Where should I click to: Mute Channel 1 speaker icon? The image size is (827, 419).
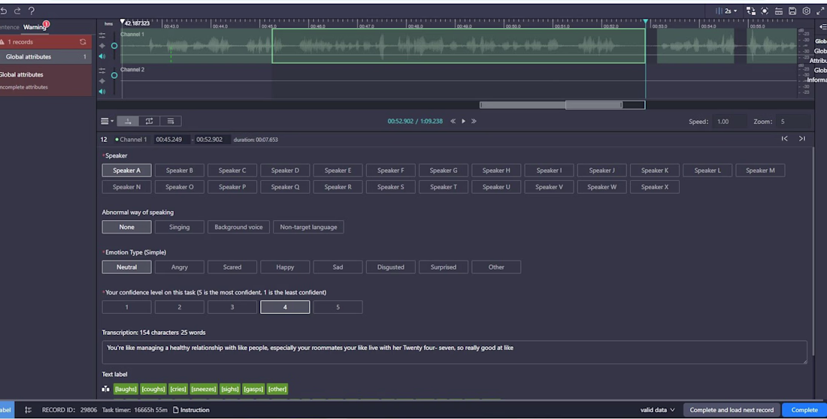click(102, 56)
